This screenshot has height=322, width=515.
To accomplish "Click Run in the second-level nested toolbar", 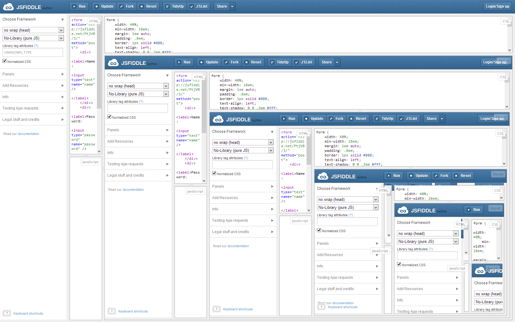I will 184,62.
